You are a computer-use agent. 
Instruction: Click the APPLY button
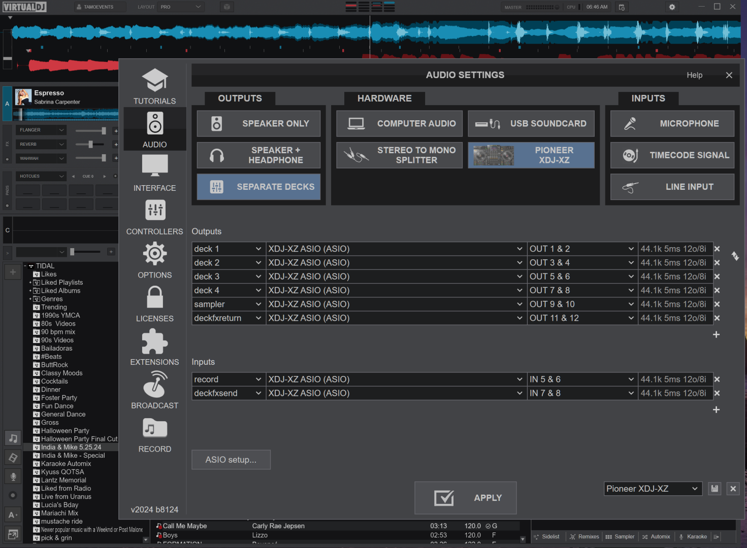click(466, 498)
